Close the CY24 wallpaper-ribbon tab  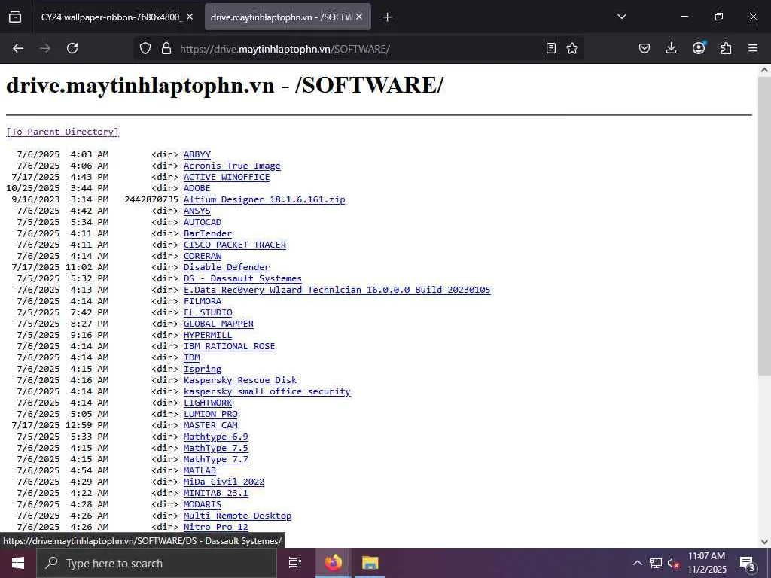tap(190, 17)
